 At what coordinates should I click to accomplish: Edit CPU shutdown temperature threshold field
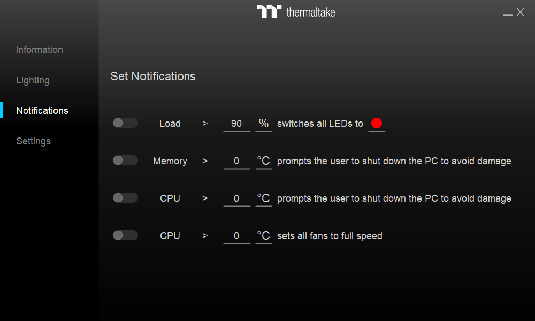[236, 199]
